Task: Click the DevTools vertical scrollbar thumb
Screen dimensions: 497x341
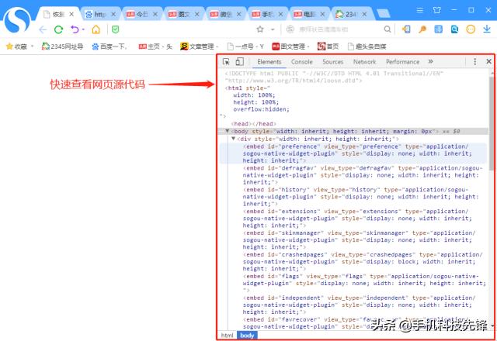Action: pyautogui.click(x=492, y=123)
